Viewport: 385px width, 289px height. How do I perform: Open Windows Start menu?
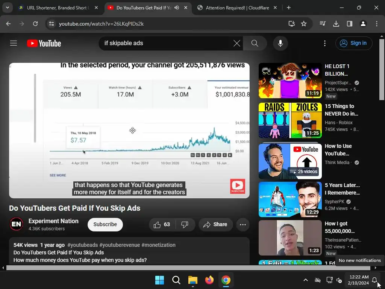pyautogui.click(x=159, y=280)
